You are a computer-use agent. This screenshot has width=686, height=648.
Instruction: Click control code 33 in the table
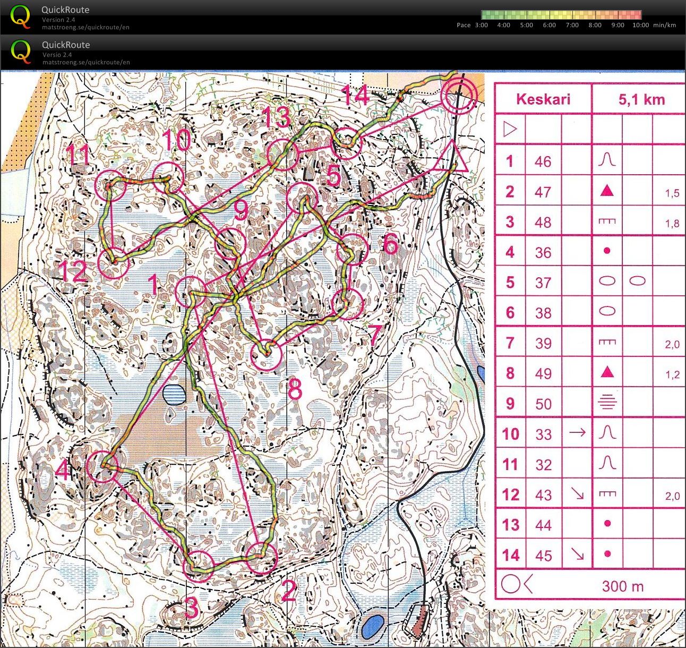coord(543,434)
